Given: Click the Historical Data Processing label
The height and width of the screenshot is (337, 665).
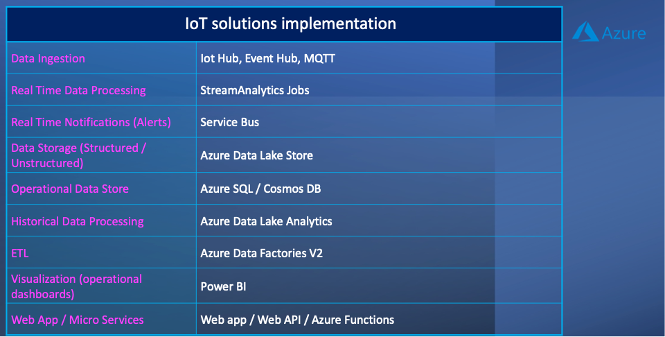Looking at the screenshot, I should pos(77,222).
